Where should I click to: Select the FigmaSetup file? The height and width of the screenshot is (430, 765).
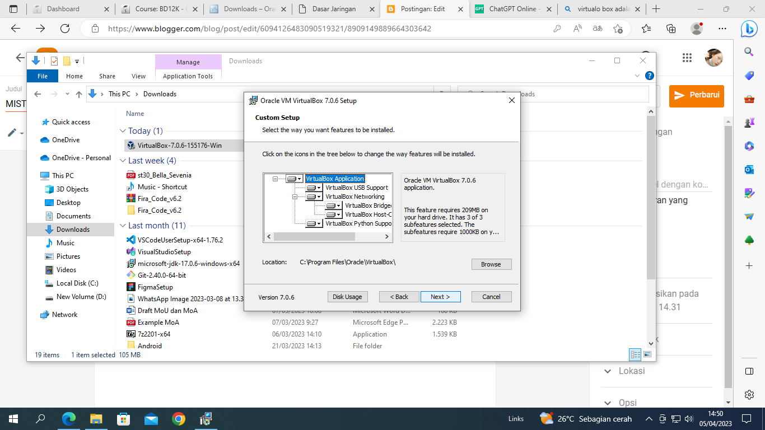click(155, 287)
